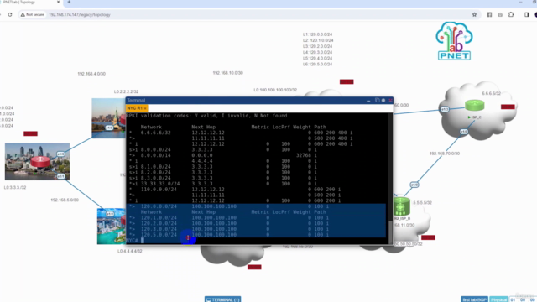The height and width of the screenshot is (302, 537).
Task: Click the interface label above R4_ISP_B
Action: tap(414, 185)
